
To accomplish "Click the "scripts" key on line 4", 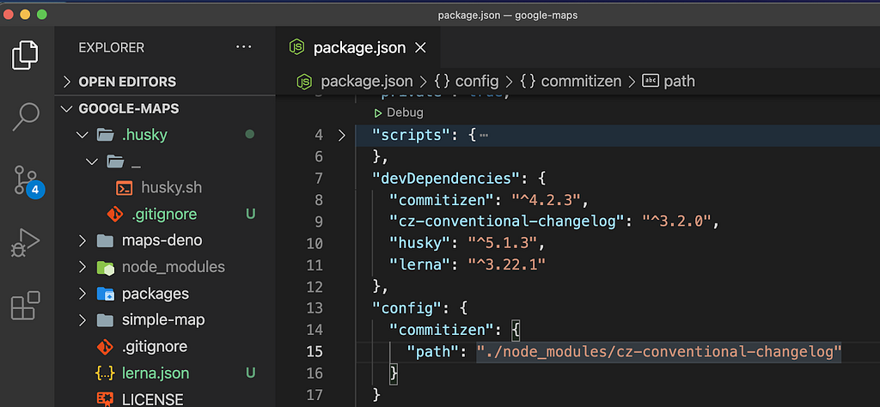I will [x=412, y=135].
